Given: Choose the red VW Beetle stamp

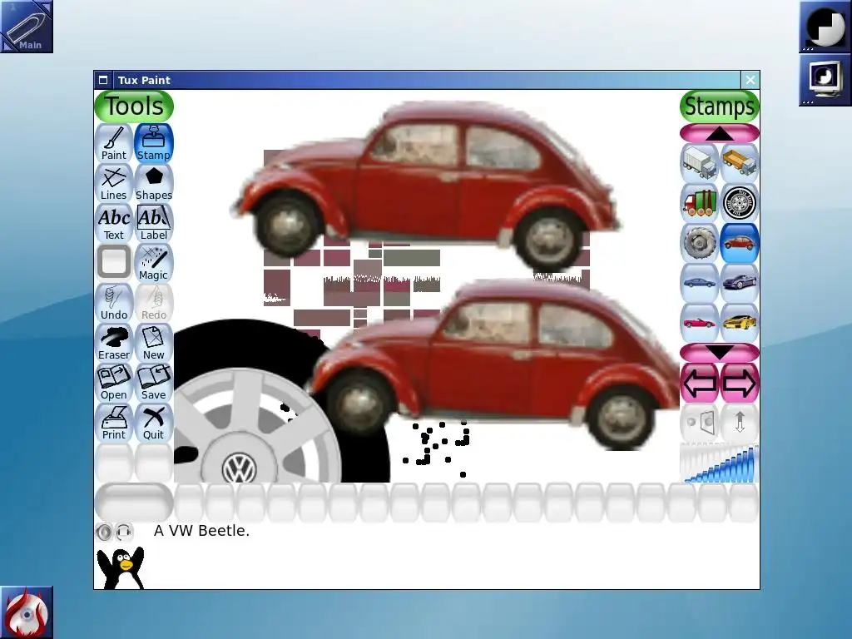Looking at the screenshot, I should click(x=740, y=242).
